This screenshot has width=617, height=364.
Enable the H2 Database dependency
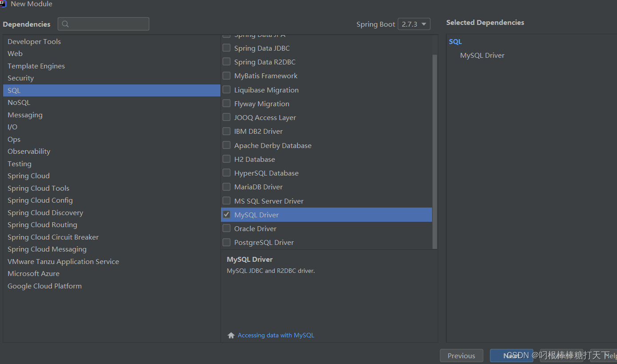[x=226, y=159]
